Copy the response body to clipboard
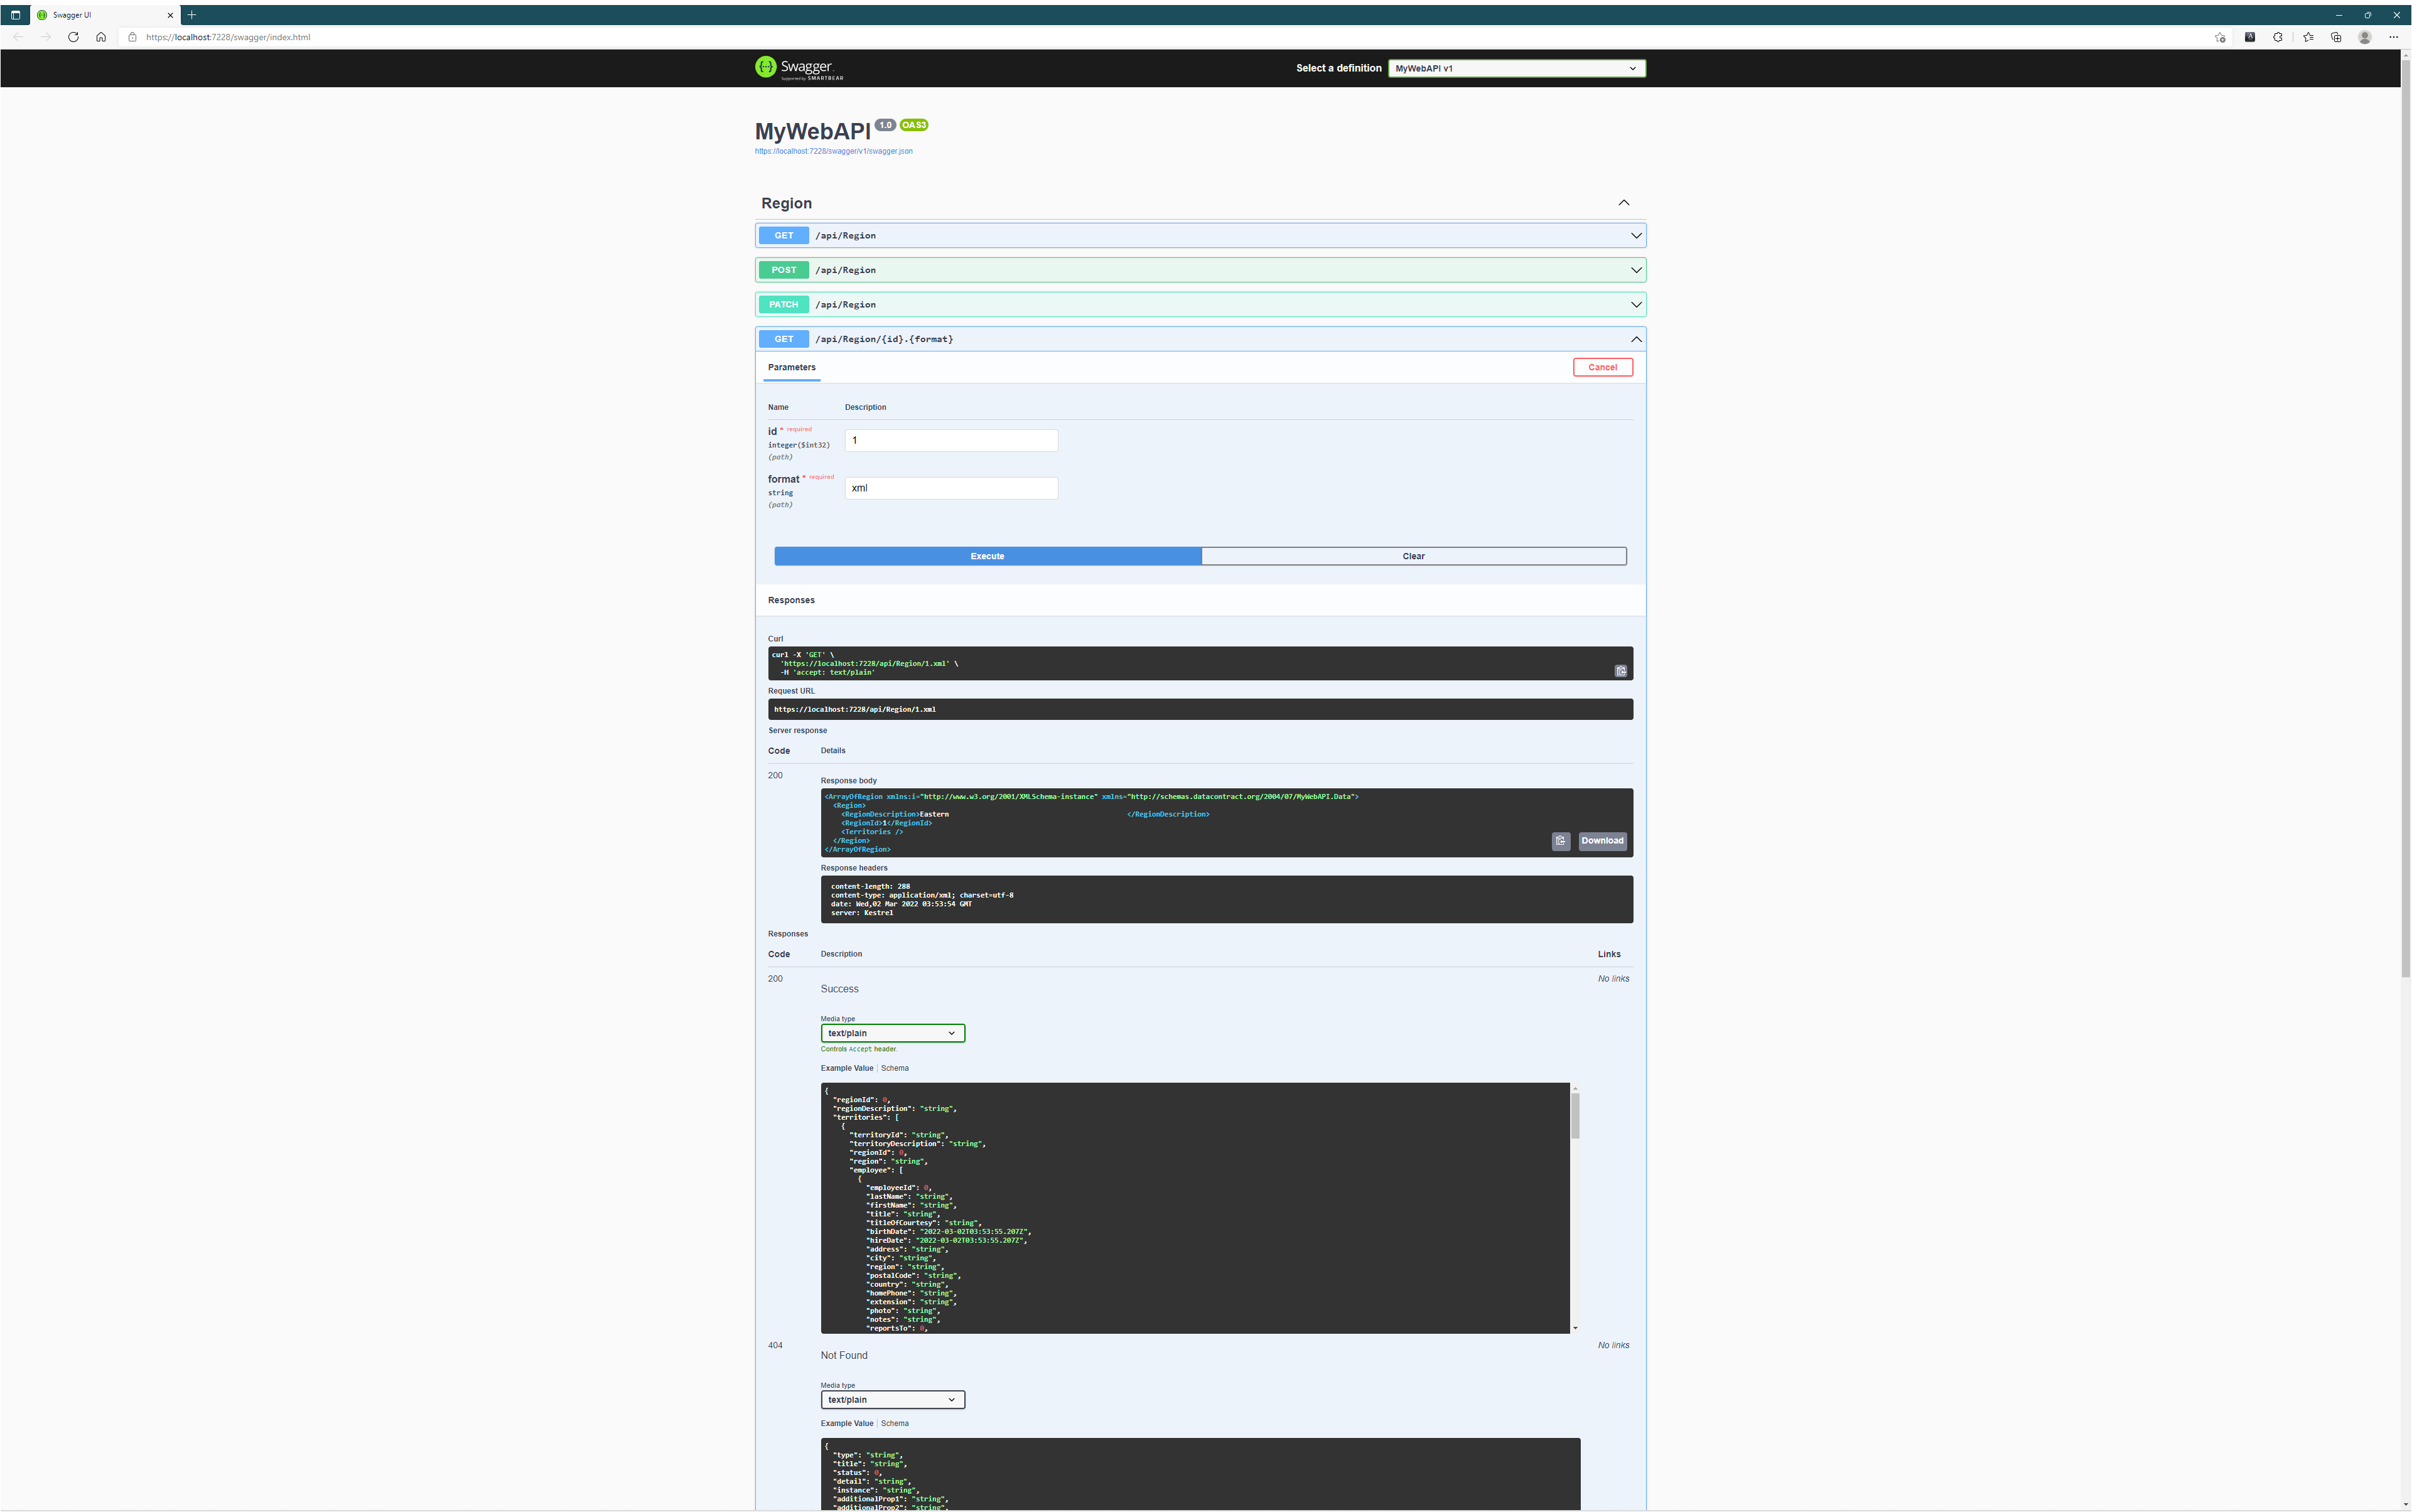The height and width of the screenshot is (1512, 2412). (1560, 841)
